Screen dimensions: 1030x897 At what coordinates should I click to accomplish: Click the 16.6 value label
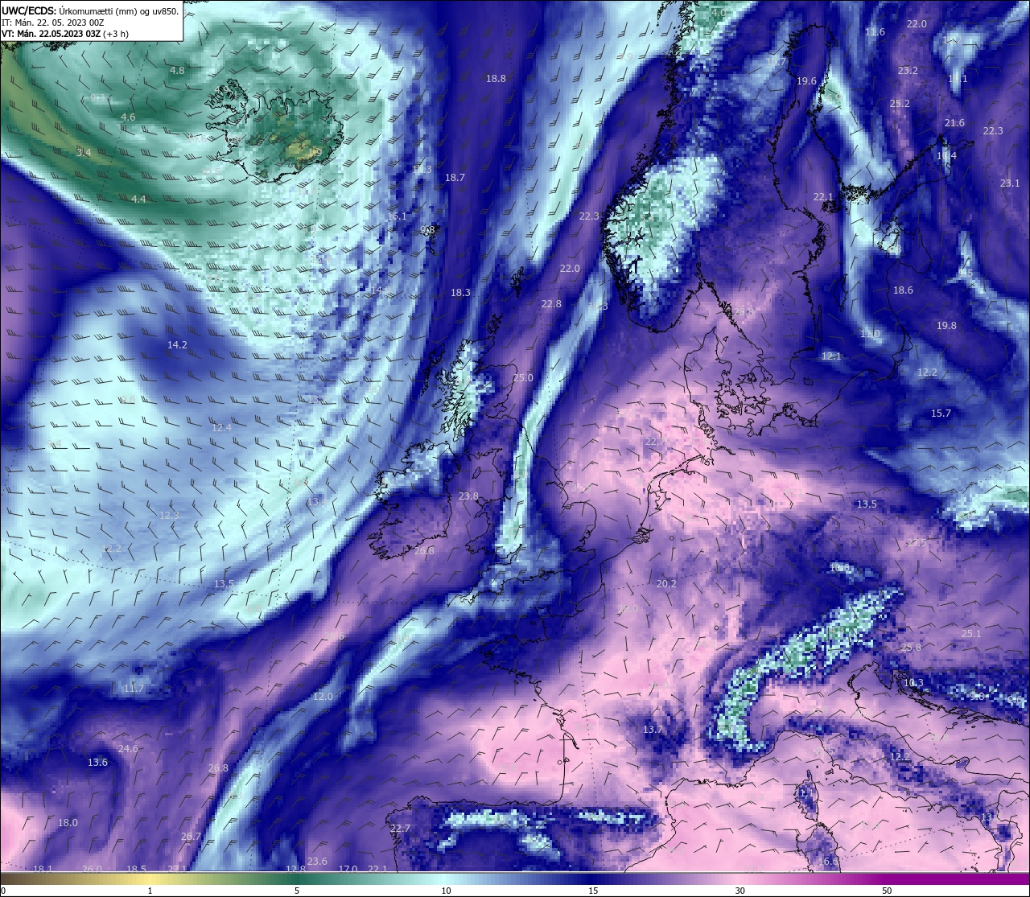coord(828,862)
